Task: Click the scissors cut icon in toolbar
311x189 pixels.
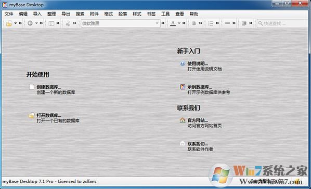Action: (68, 23)
